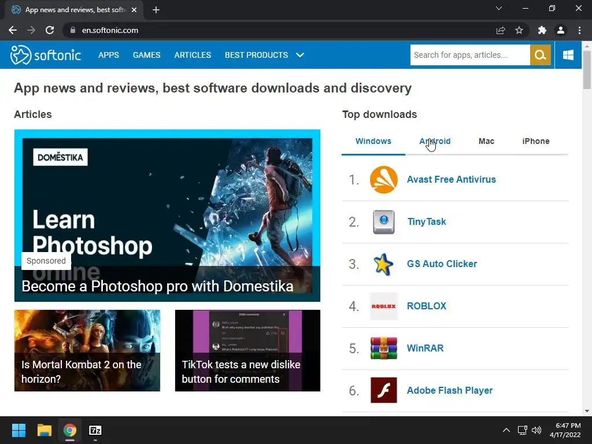Go back with the browser back arrow
Screen dimensions: 592x444
[x=13, y=30]
